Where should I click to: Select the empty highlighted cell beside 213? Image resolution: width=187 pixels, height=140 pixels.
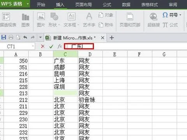pos(65,93)
